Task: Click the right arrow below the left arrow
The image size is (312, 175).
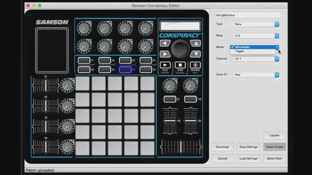Action: coord(165,54)
